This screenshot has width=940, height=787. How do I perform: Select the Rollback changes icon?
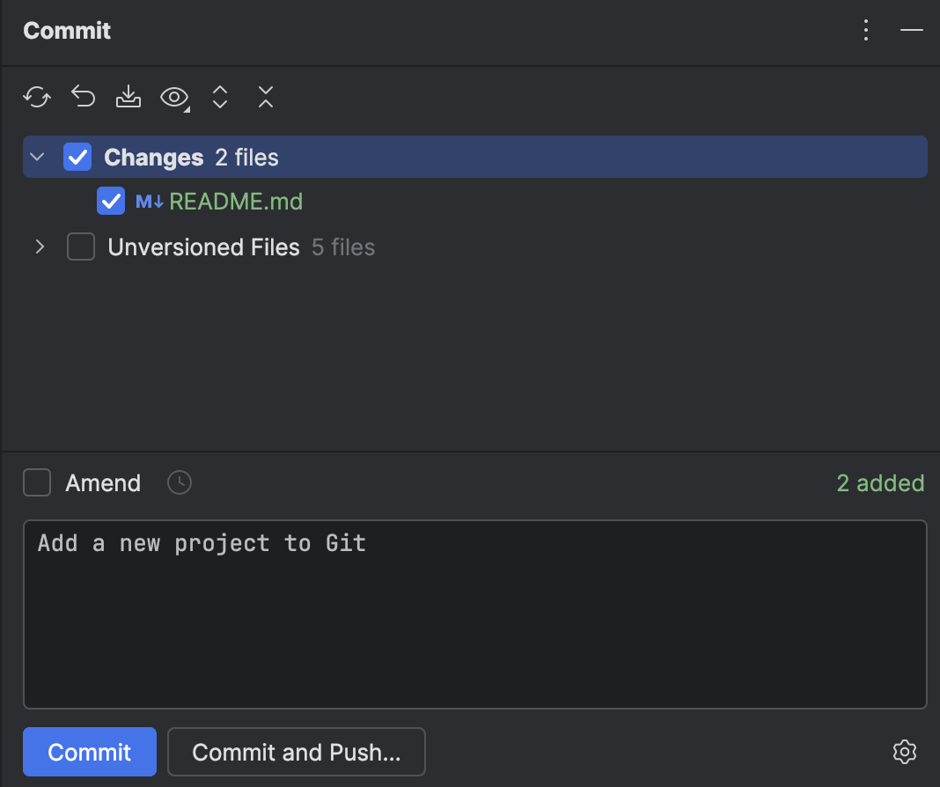coord(83,97)
